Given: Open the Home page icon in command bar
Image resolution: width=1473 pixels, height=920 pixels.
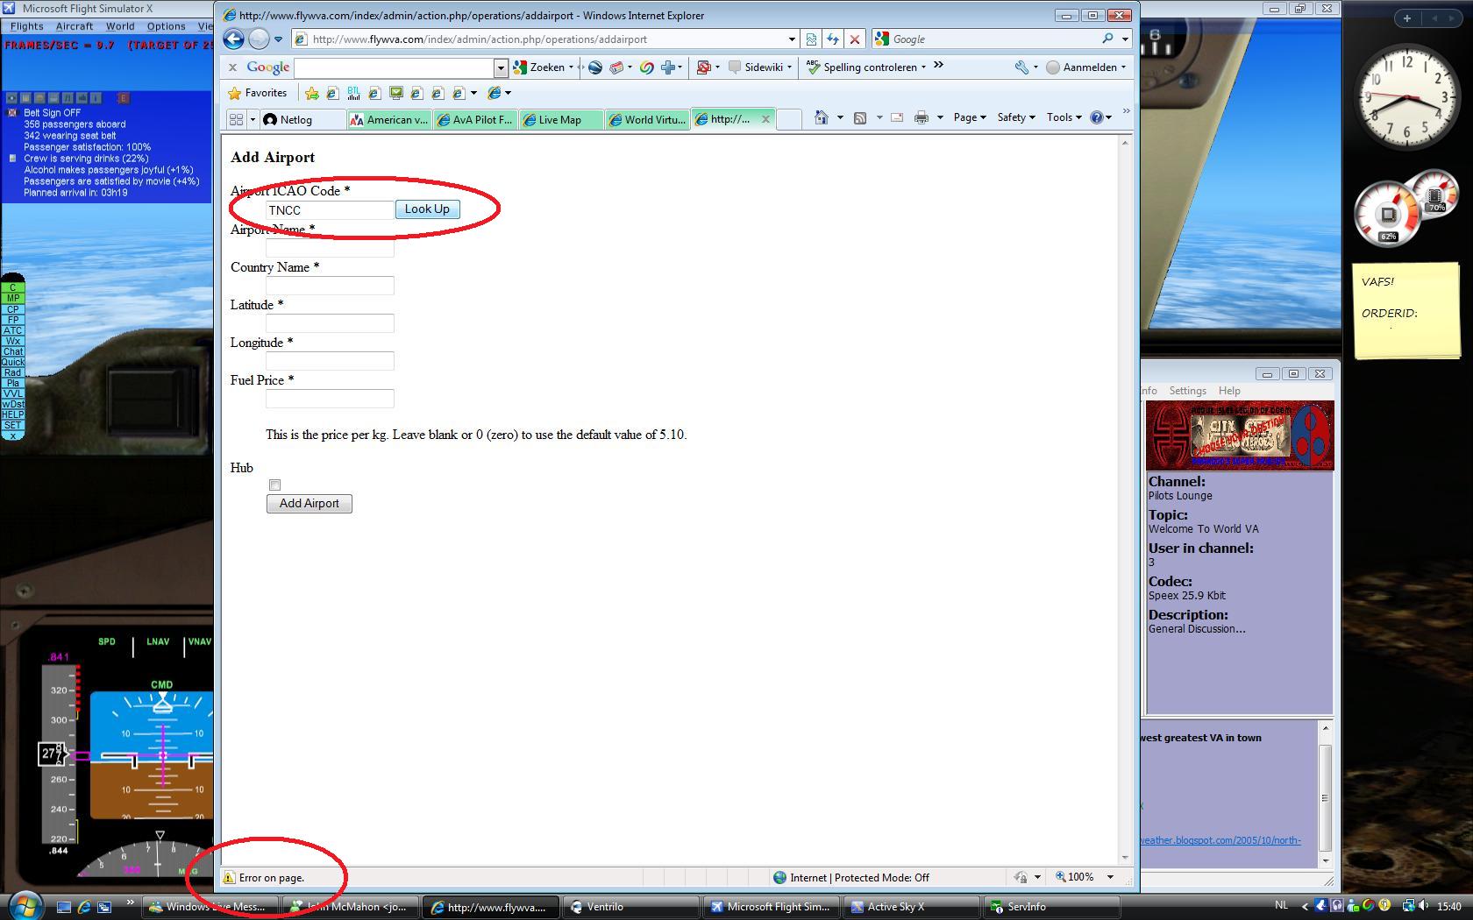Looking at the screenshot, I should 821,117.
